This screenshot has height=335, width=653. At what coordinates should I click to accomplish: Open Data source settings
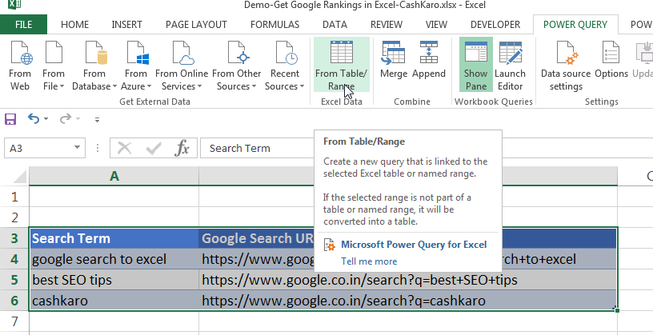pyautogui.click(x=566, y=65)
